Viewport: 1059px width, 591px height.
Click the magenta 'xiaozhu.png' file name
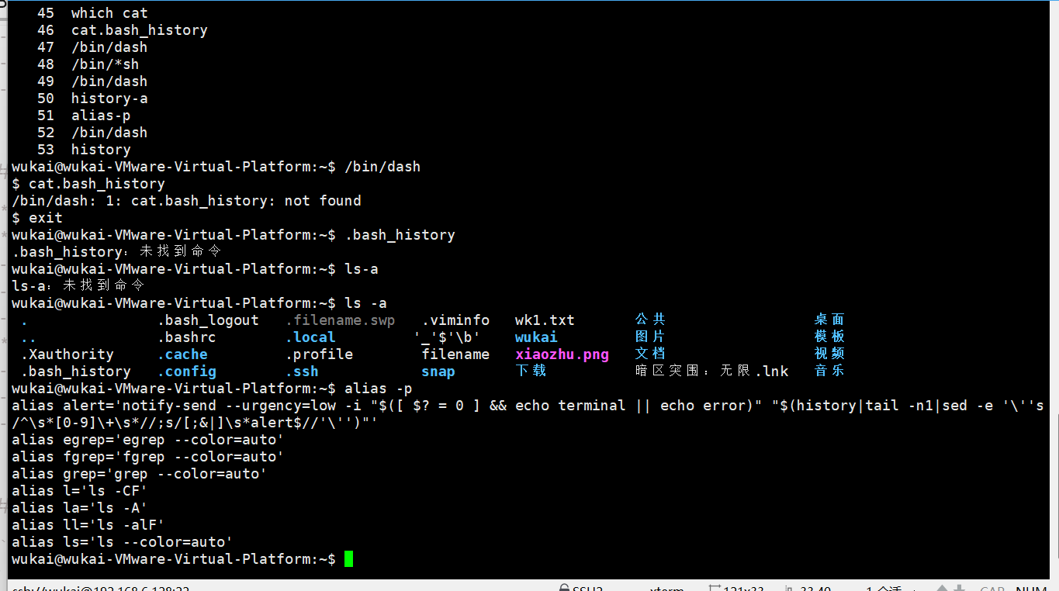[x=562, y=354]
